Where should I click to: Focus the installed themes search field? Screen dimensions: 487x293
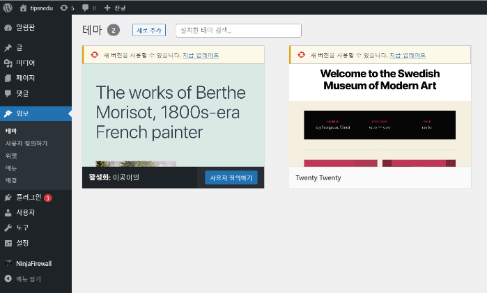tap(238, 31)
